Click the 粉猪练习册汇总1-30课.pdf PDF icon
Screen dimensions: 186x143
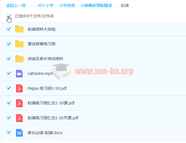pyautogui.click(x=19, y=103)
